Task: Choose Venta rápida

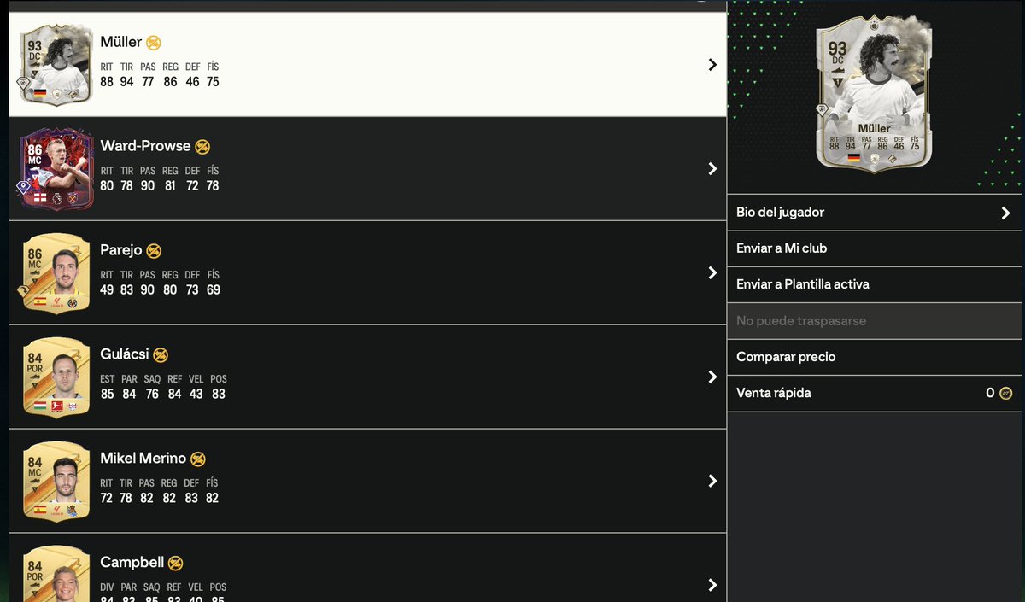Action: (874, 393)
